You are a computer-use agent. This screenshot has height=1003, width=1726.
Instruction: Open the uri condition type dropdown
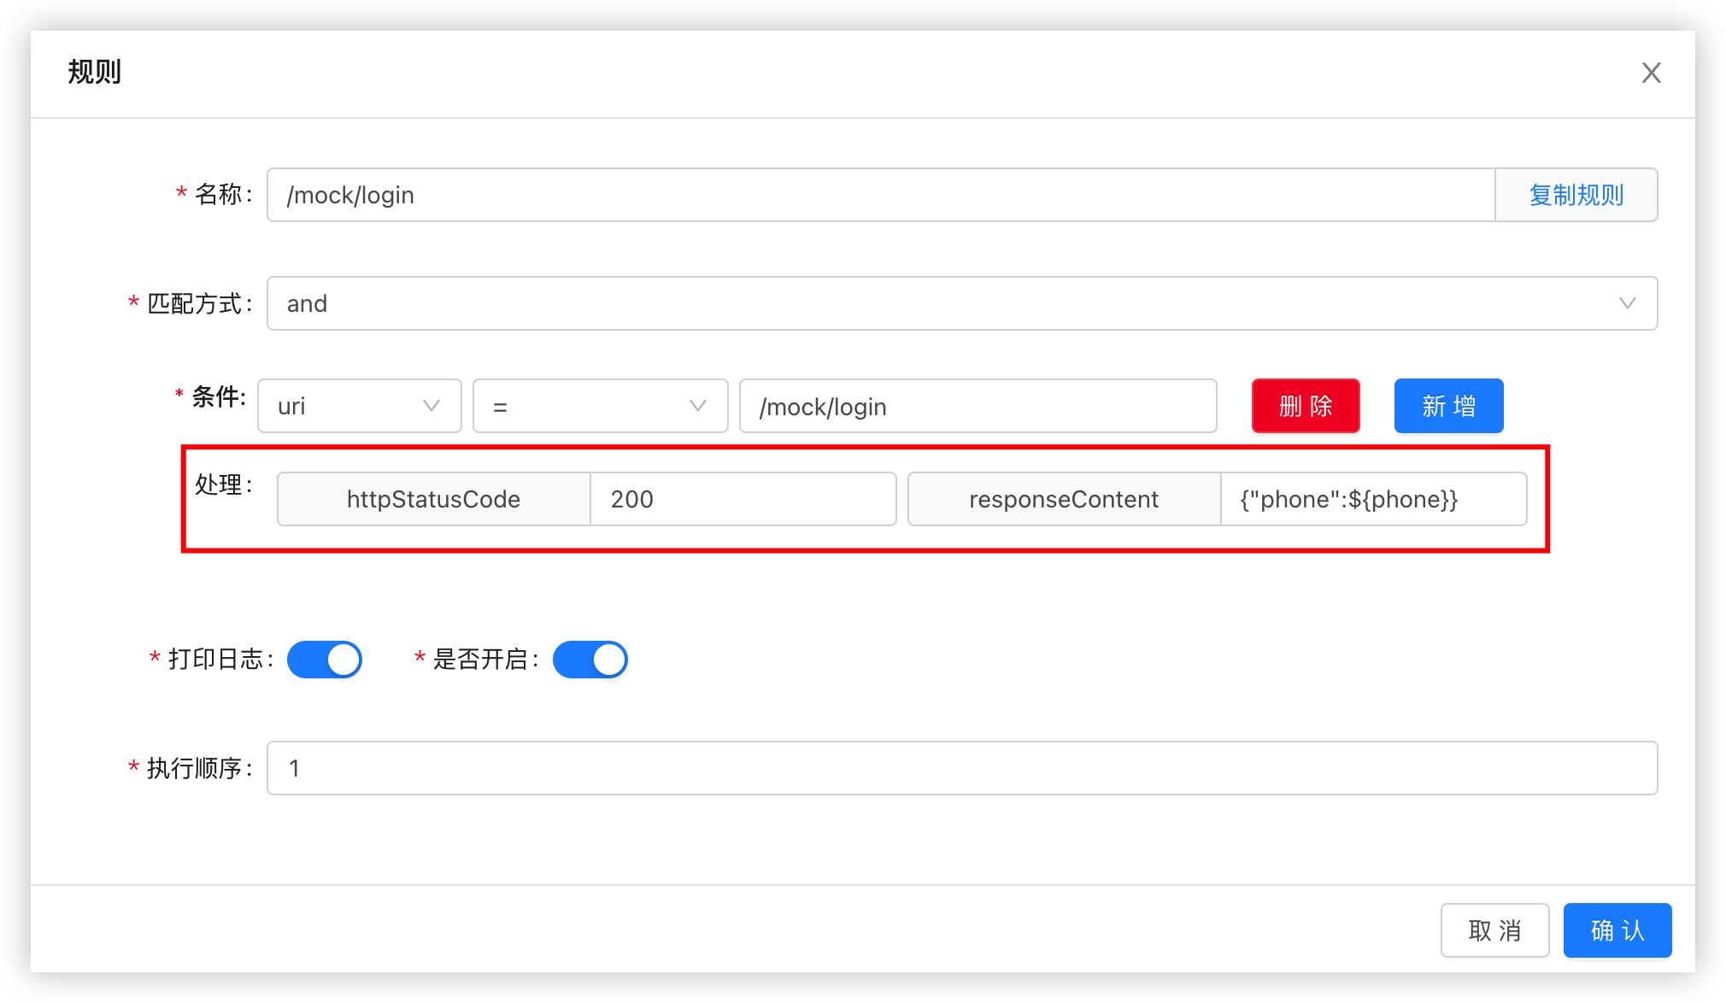(346, 406)
